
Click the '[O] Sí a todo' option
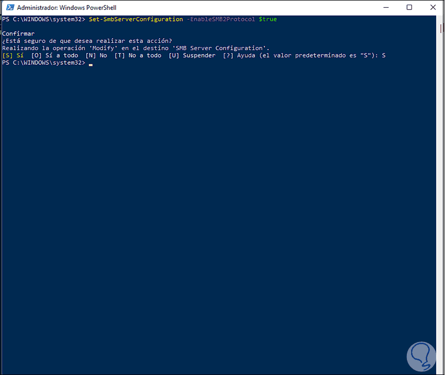[55, 55]
